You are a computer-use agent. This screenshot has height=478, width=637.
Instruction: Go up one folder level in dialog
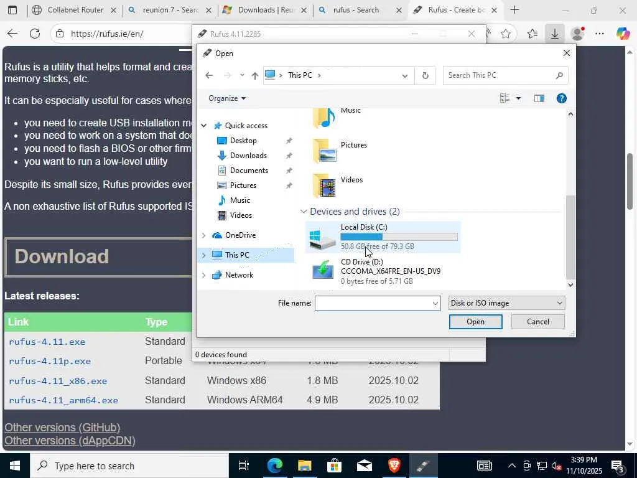pos(254,75)
